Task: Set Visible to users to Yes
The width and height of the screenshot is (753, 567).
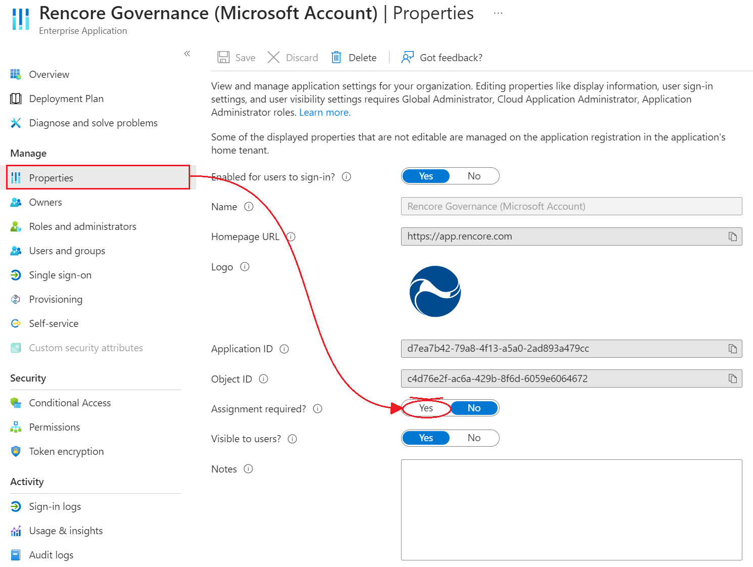Action: 426,438
